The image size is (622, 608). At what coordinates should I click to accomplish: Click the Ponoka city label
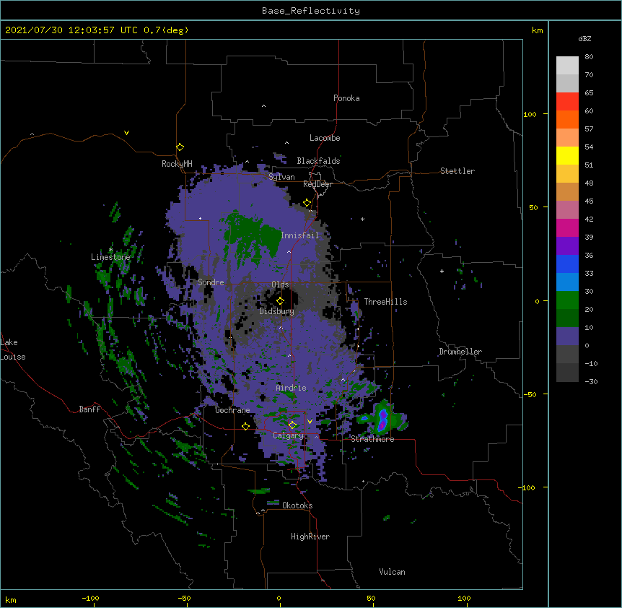pos(346,98)
